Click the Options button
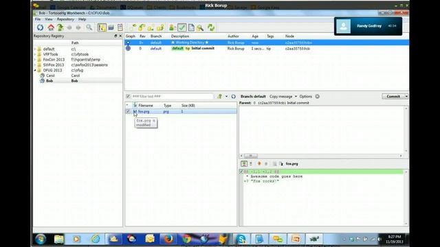 coord(305,96)
